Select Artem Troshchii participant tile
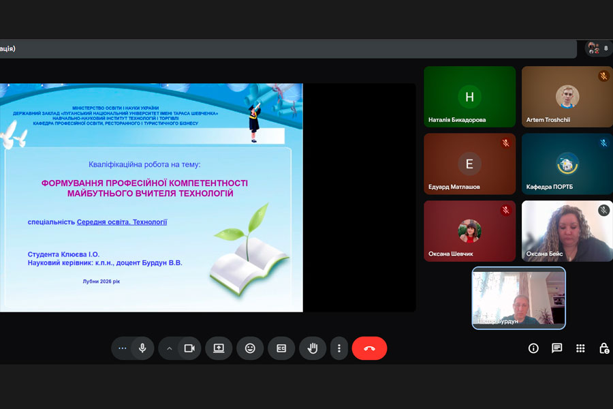Viewport: 613px width, 409px height. (x=567, y=97)
